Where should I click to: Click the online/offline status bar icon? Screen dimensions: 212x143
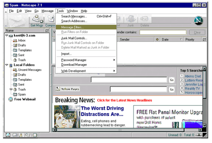[x=199, y=135]
